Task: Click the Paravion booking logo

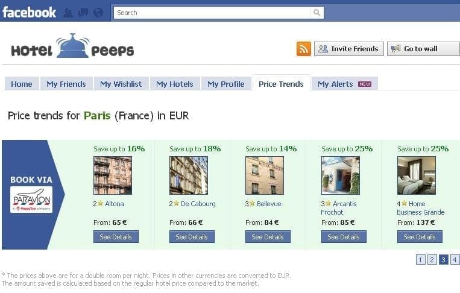Action: 31,200
